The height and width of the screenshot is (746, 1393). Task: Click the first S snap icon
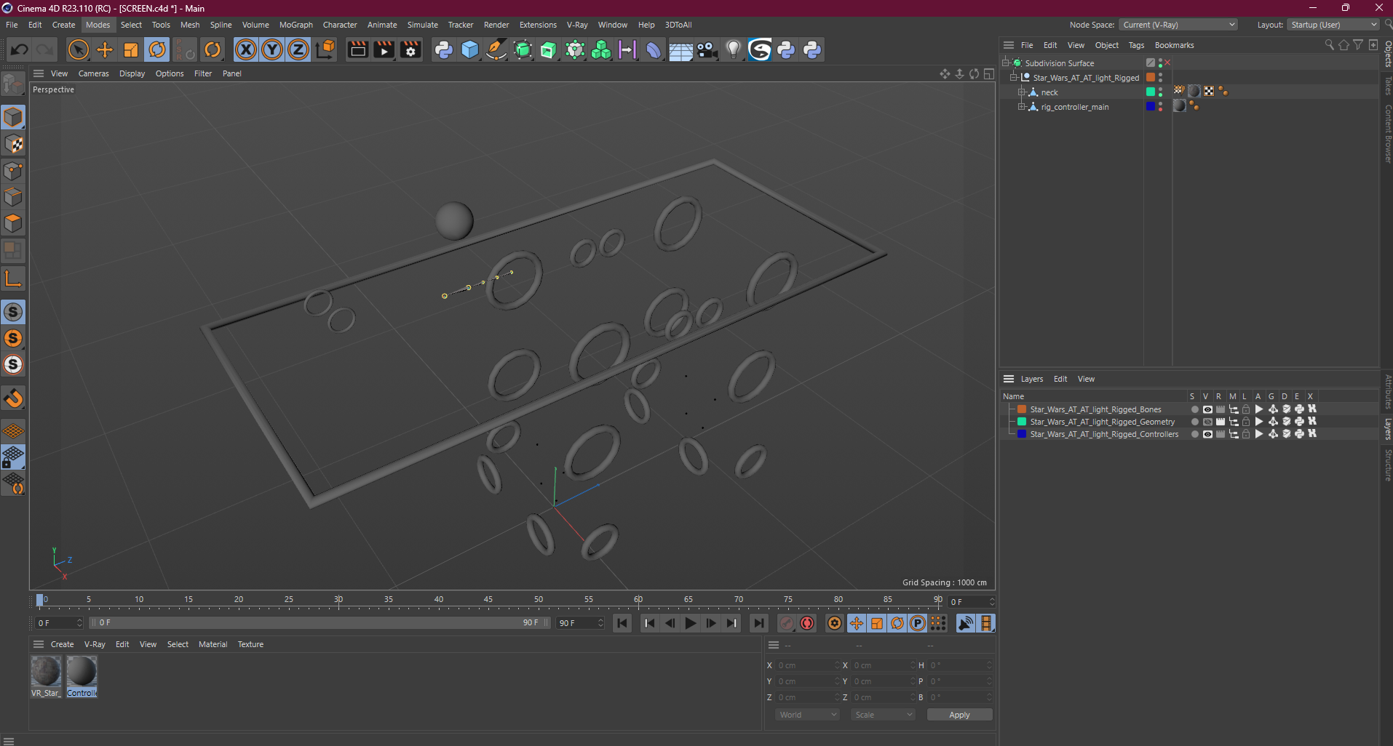(x=13, y=312)
